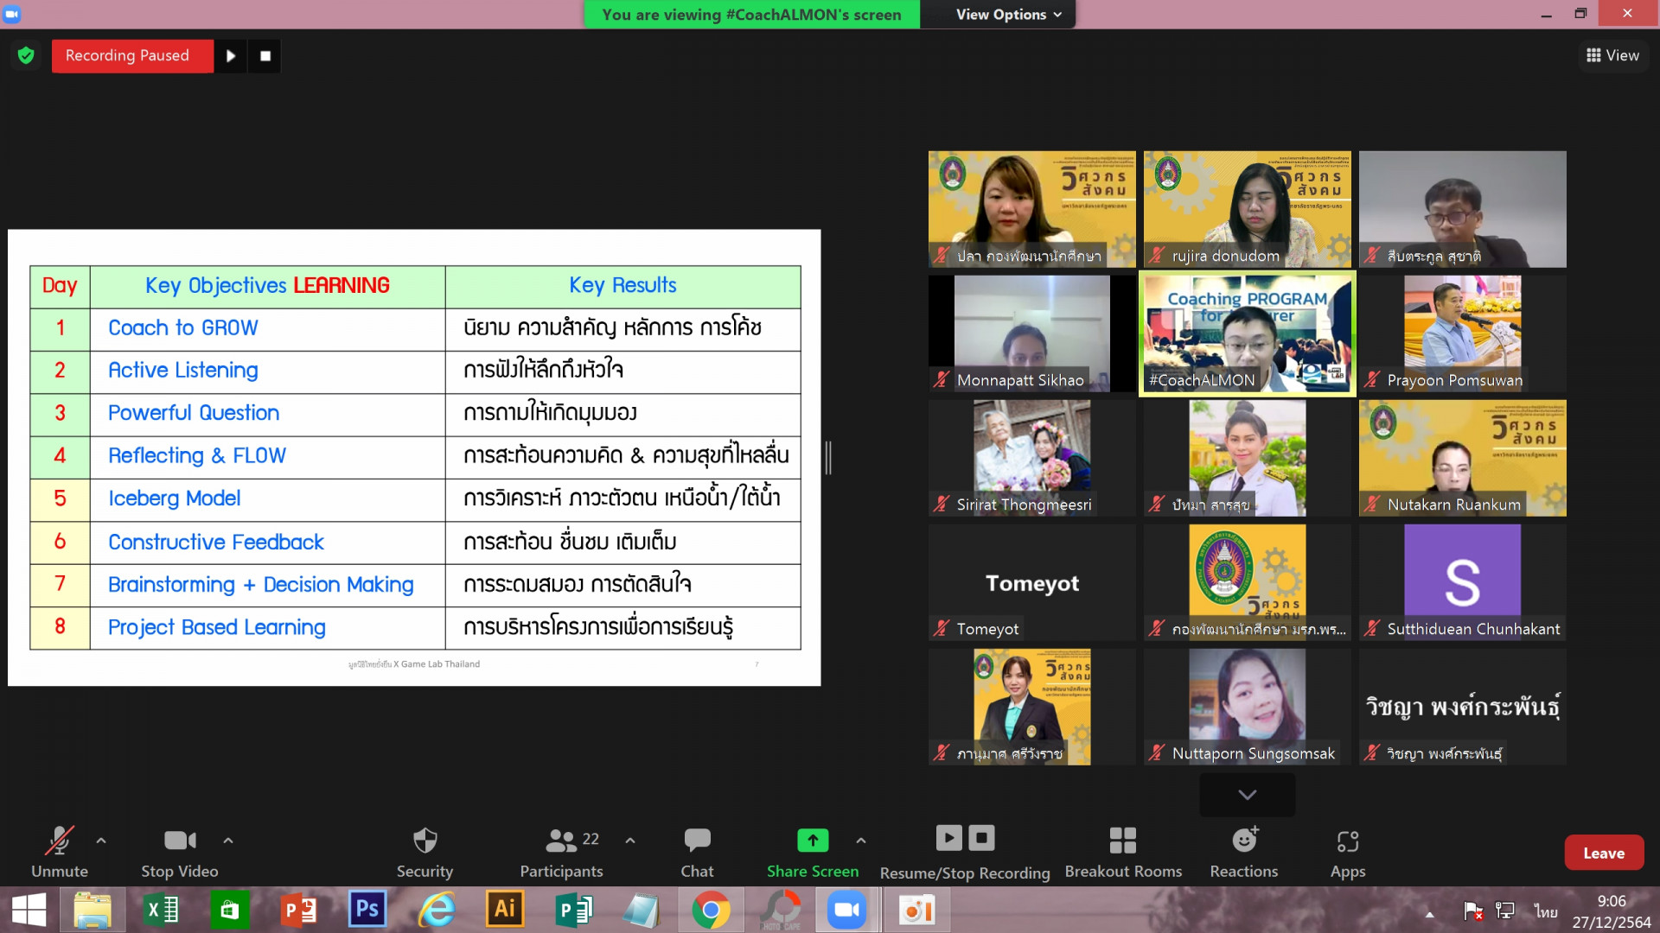Open the Chat panel
Viewport: 1660px width, 933px height.
[697, 851]
